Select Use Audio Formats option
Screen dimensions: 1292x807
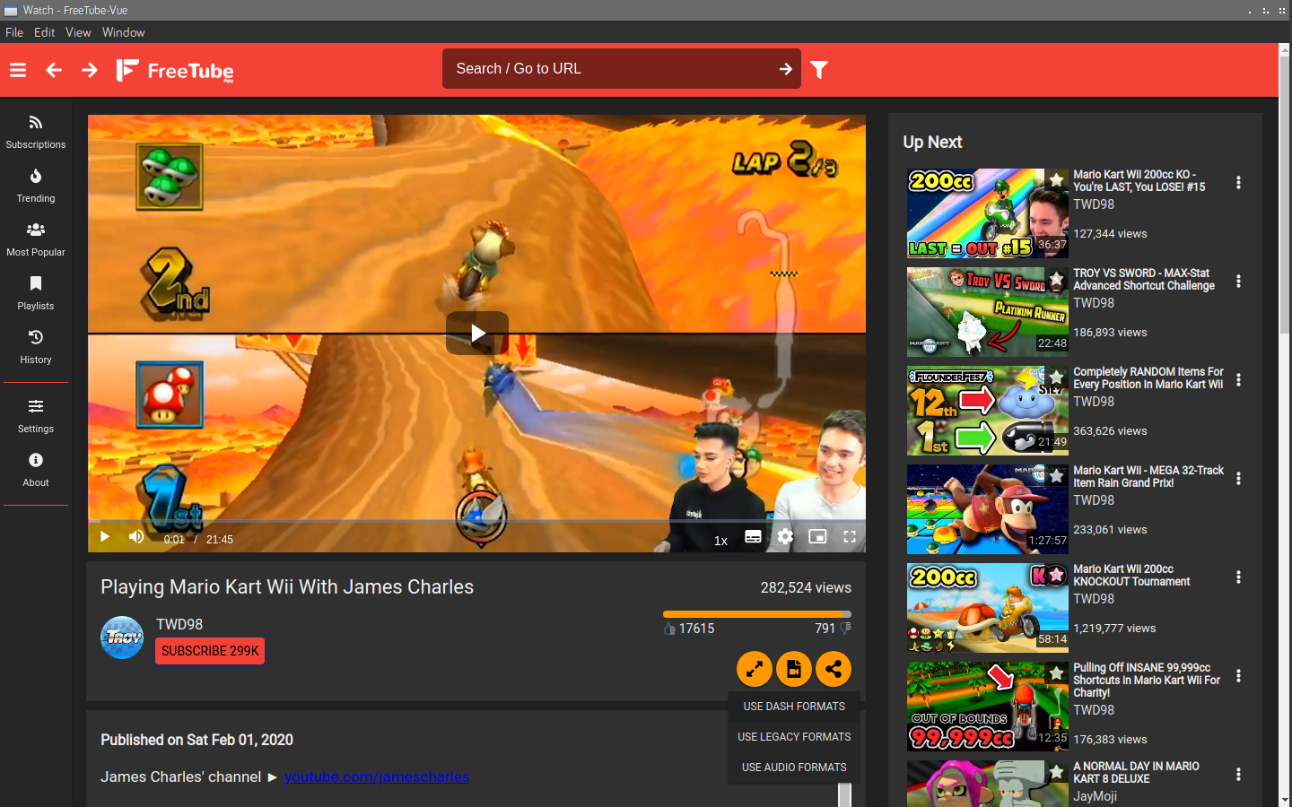tap(794, 768)
